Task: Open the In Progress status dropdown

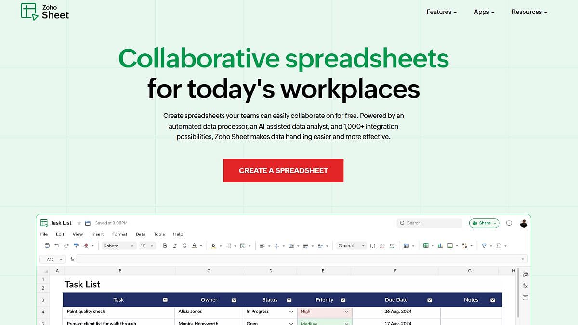Action: tap(291, 312)
